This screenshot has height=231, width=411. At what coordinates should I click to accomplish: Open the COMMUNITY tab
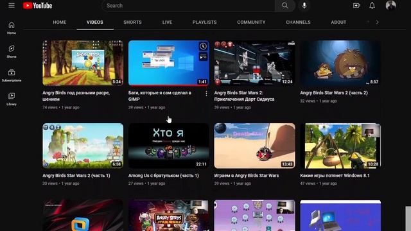coord(251,22)
